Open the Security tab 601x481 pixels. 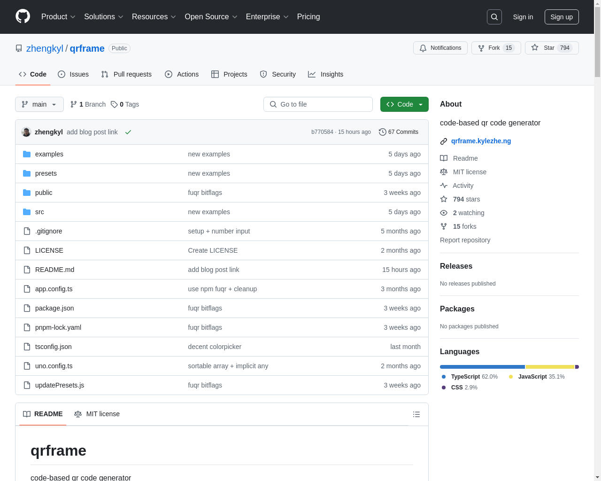click(278, 74)
